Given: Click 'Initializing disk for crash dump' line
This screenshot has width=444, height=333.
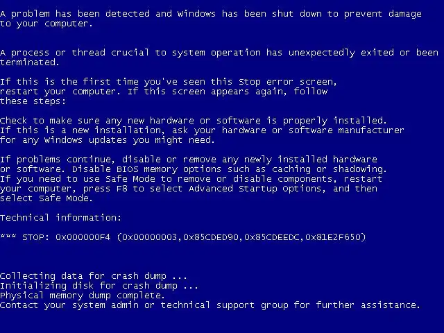Looking at the screenshot, I should [99, 285].
